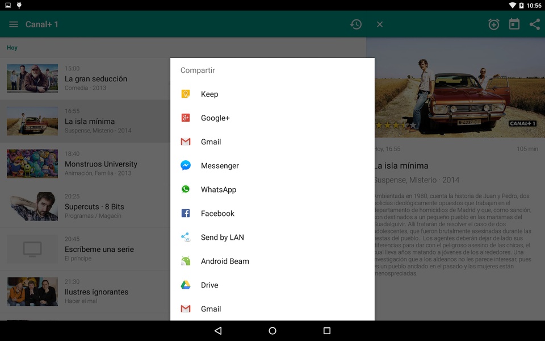
Task: Share via Keep
Action: (x=272, y=94)
